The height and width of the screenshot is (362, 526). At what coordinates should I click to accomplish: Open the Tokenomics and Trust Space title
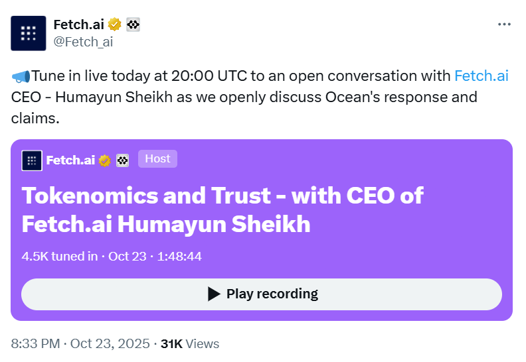tap(222, 209)
